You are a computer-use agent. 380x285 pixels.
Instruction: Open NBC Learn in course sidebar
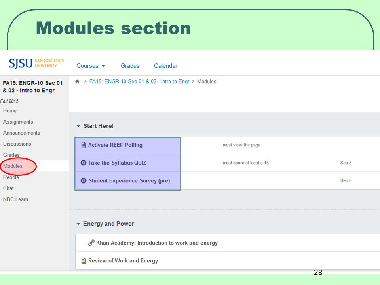pos(15,199)
